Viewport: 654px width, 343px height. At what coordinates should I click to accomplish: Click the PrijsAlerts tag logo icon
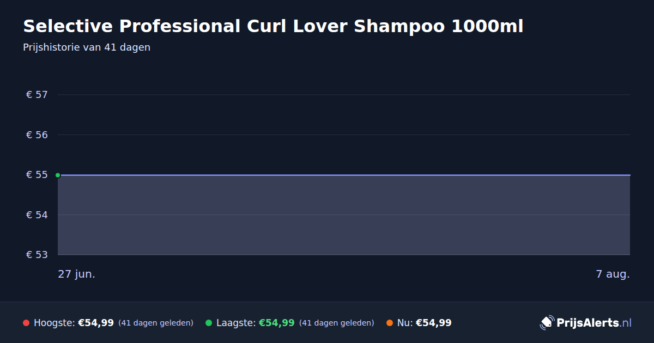(x=547, y=322)
